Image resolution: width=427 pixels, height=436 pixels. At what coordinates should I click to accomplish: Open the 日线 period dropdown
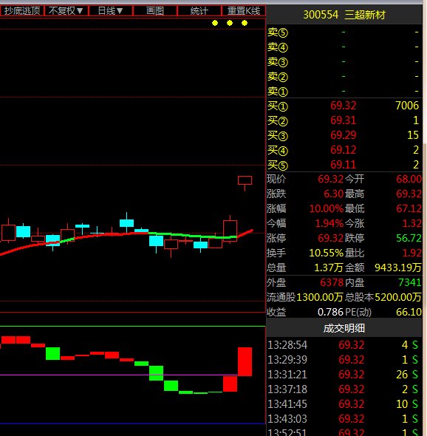[111, 11]
